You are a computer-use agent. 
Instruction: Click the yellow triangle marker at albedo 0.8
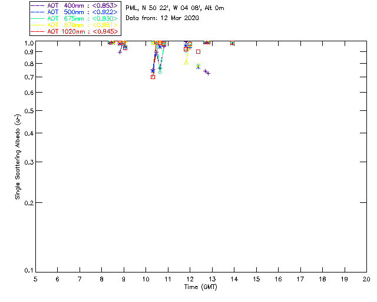pyautogui.click(x=186, y=63)
